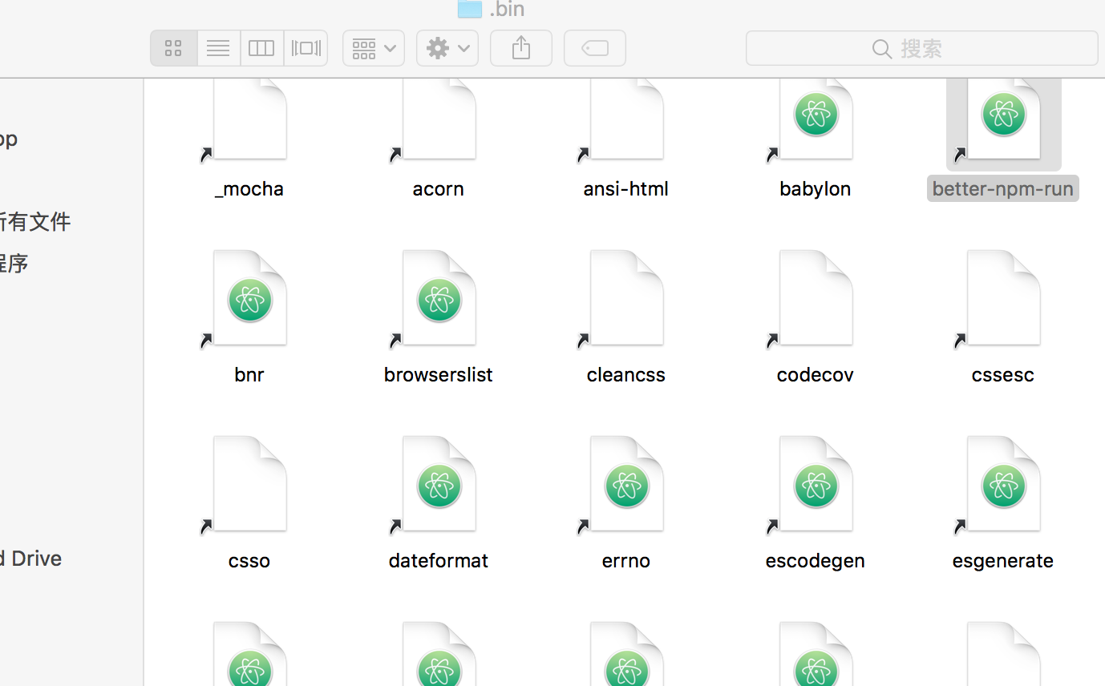Click the ansi-html file name label

tap(626, 188)
